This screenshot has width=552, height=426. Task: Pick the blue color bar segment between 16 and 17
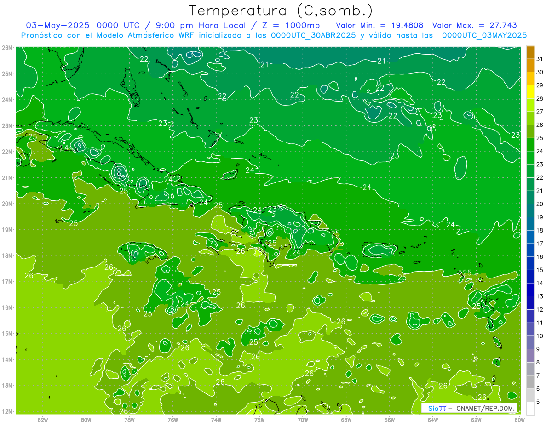coord(530,250)
